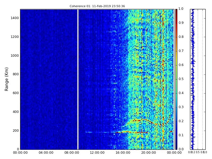Click the 400 range tick label

coord(16,112)
